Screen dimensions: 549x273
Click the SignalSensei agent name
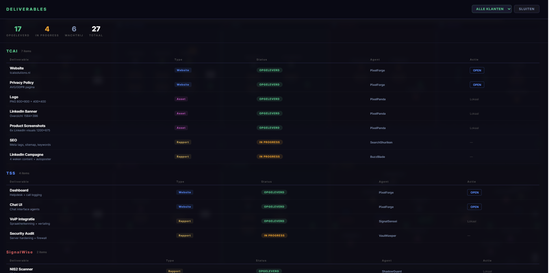pyautogui.click(x=388, y=221)
